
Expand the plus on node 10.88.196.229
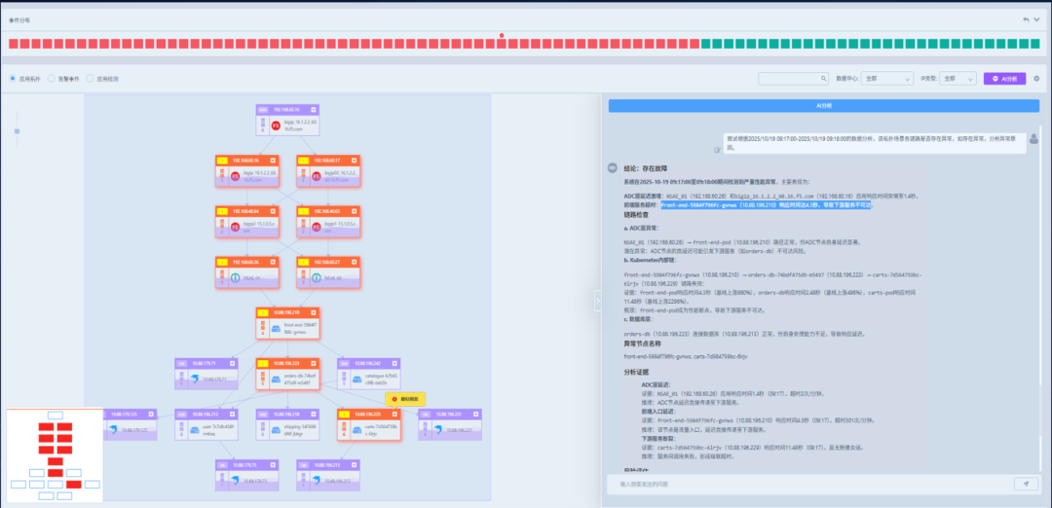coord(394,415)
